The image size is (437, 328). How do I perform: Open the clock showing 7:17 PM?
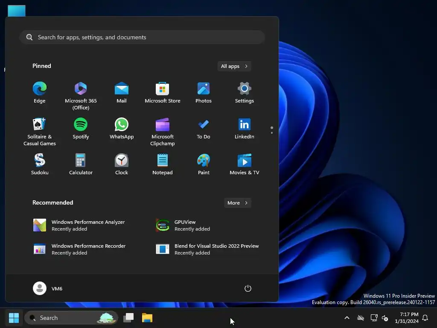click(407, 318)
